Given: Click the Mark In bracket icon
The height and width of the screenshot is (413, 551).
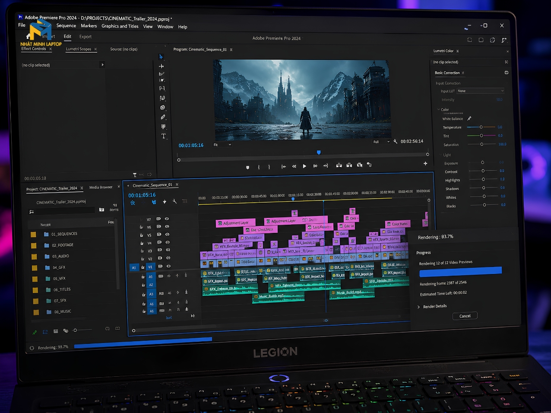Looking at the screenshot, I should [x=259, y=167].
